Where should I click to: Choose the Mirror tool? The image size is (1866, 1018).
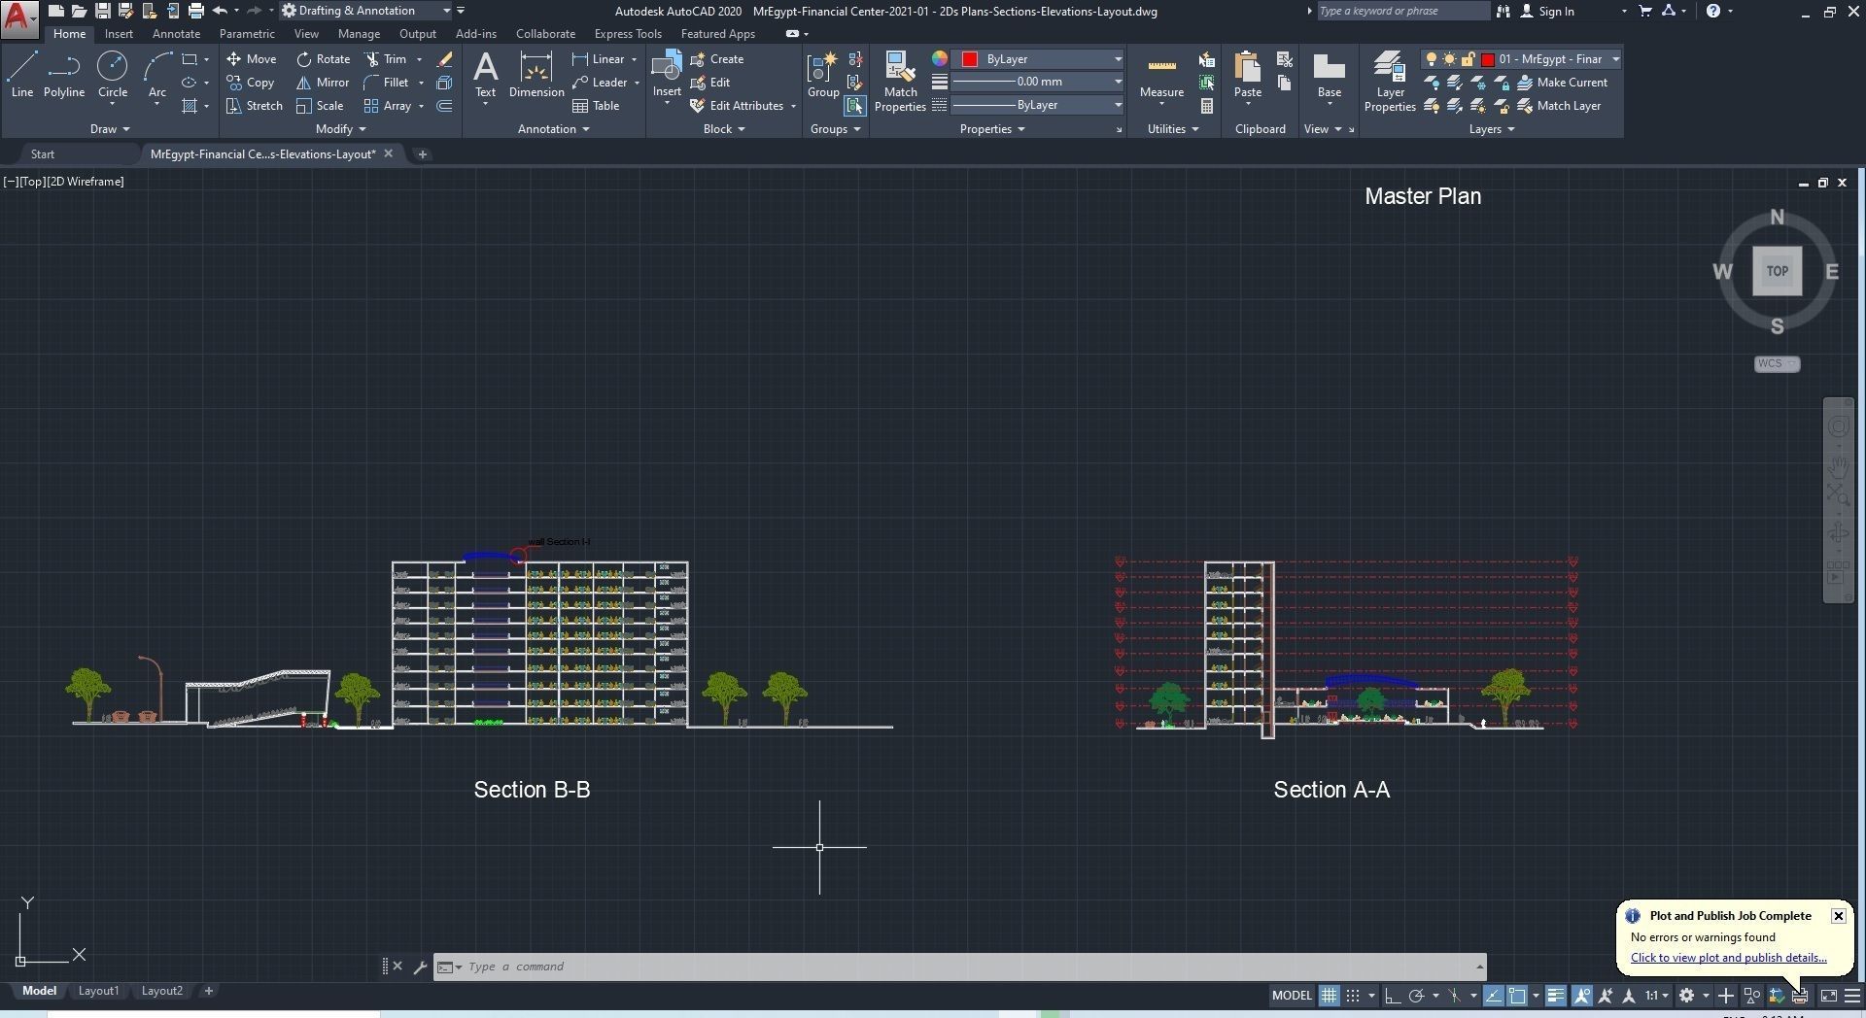[323, 83]
